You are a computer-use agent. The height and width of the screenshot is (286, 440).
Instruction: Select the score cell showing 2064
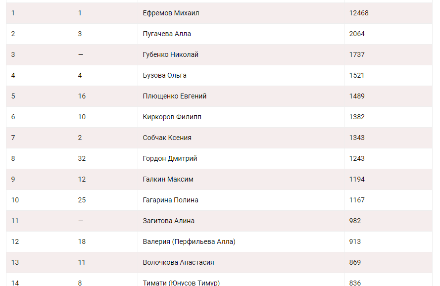click(357, 34)
